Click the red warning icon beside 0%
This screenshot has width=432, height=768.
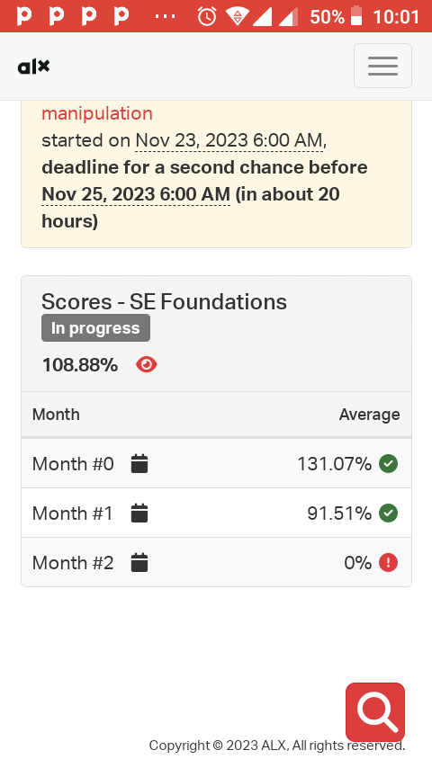tap(388, 563)
